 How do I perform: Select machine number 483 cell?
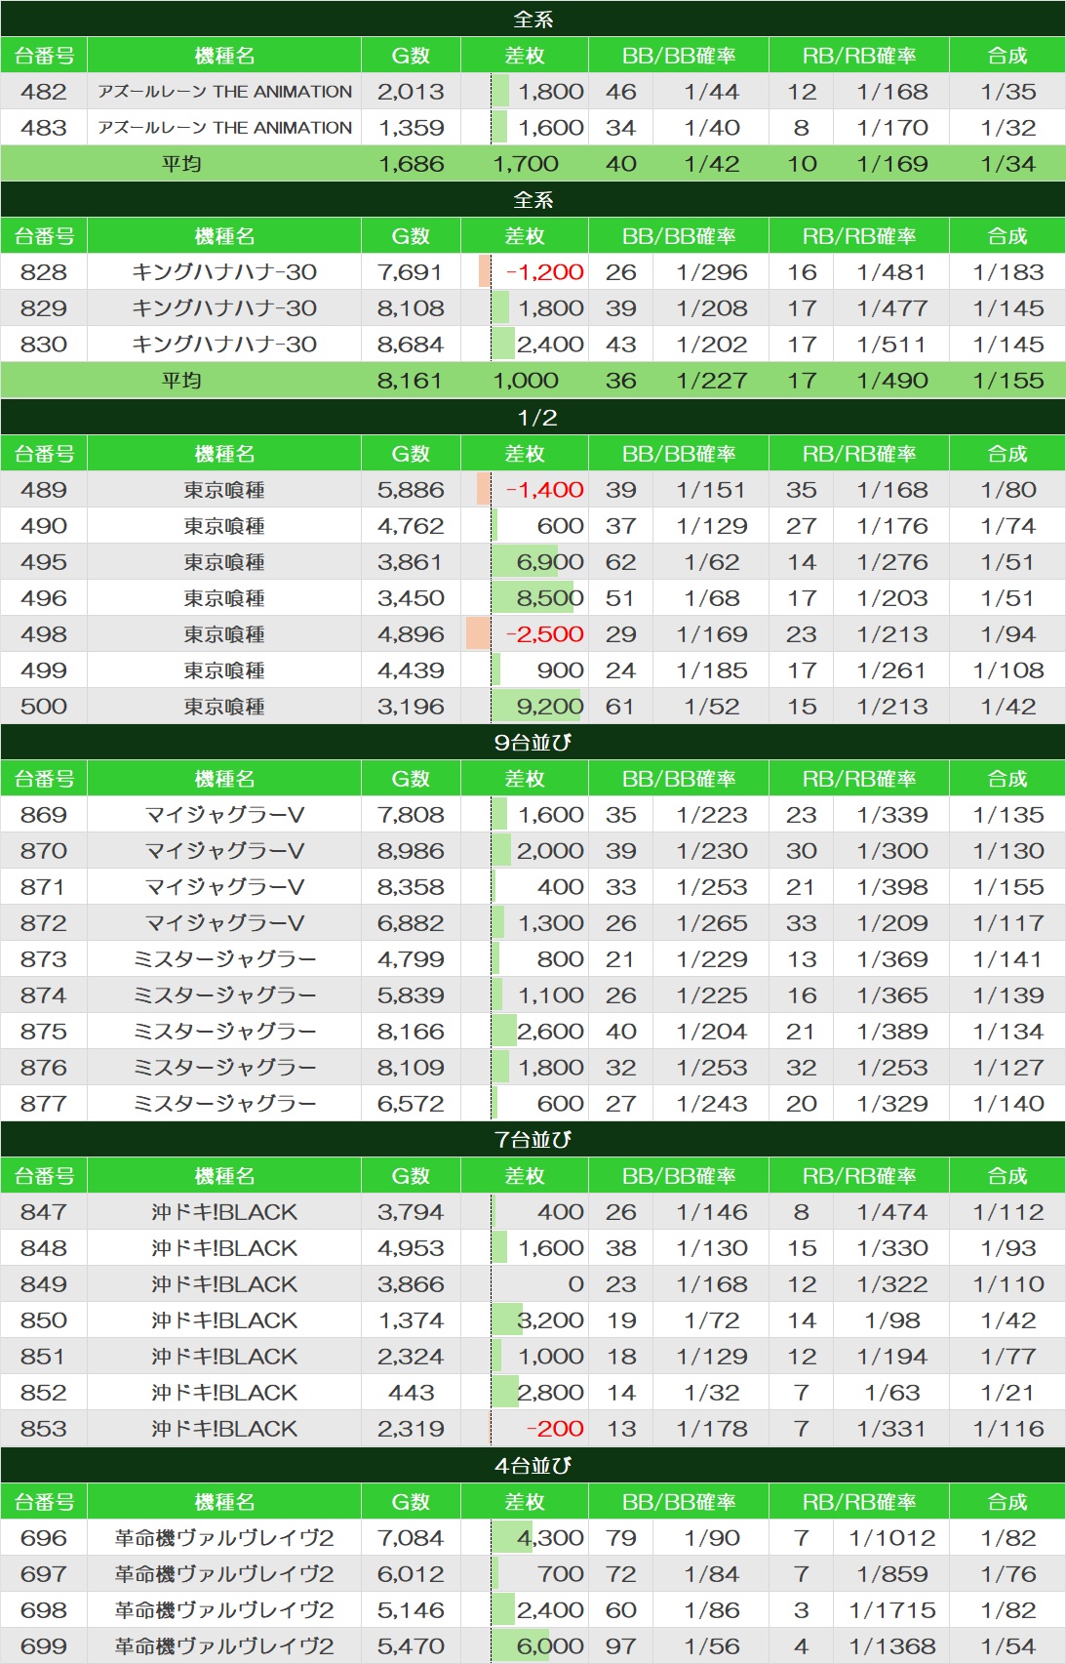click(x=44, y=128)
